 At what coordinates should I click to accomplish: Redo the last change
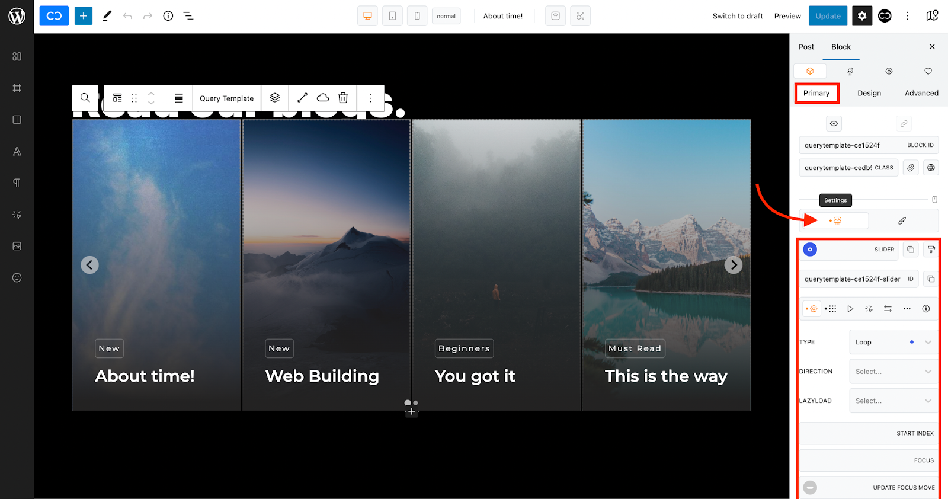tap(148, 16)
